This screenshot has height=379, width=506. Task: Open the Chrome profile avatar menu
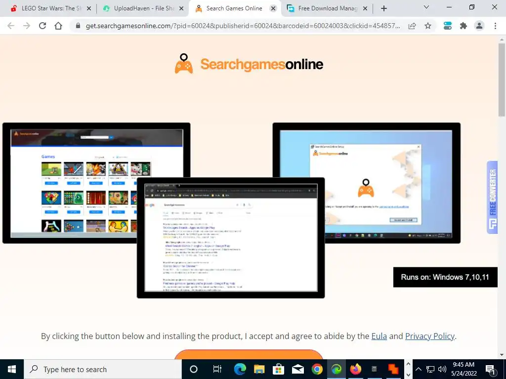coord(479,26)
